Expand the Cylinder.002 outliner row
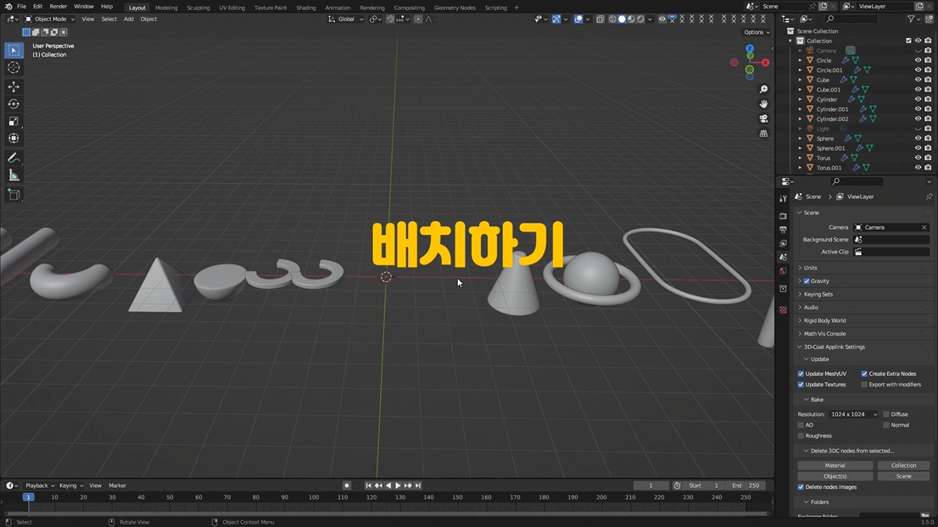Viewport: 938px width, 527px height. point(800,119)
